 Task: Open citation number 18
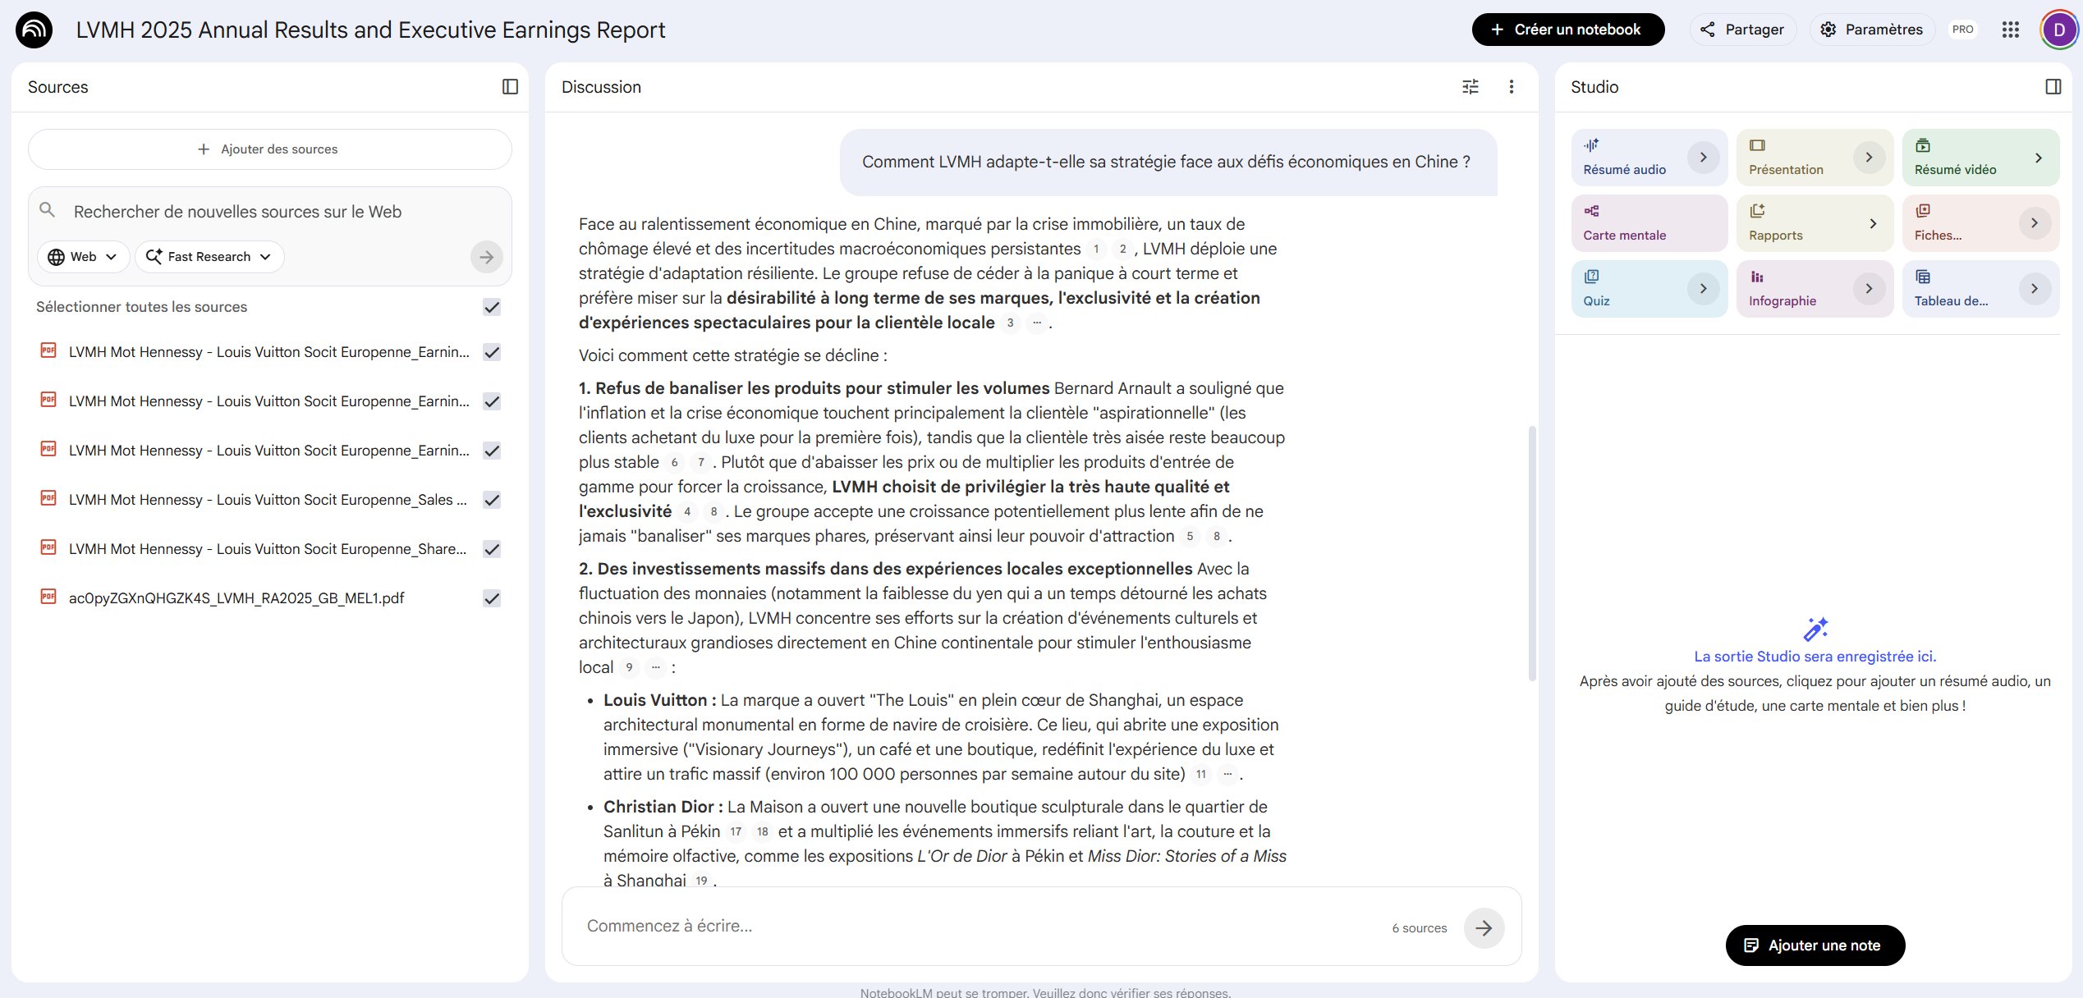[763, 831]
